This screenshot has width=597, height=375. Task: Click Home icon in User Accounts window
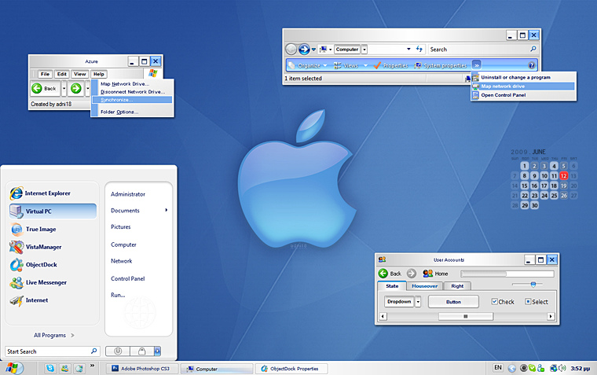click(x=428, y=274)
